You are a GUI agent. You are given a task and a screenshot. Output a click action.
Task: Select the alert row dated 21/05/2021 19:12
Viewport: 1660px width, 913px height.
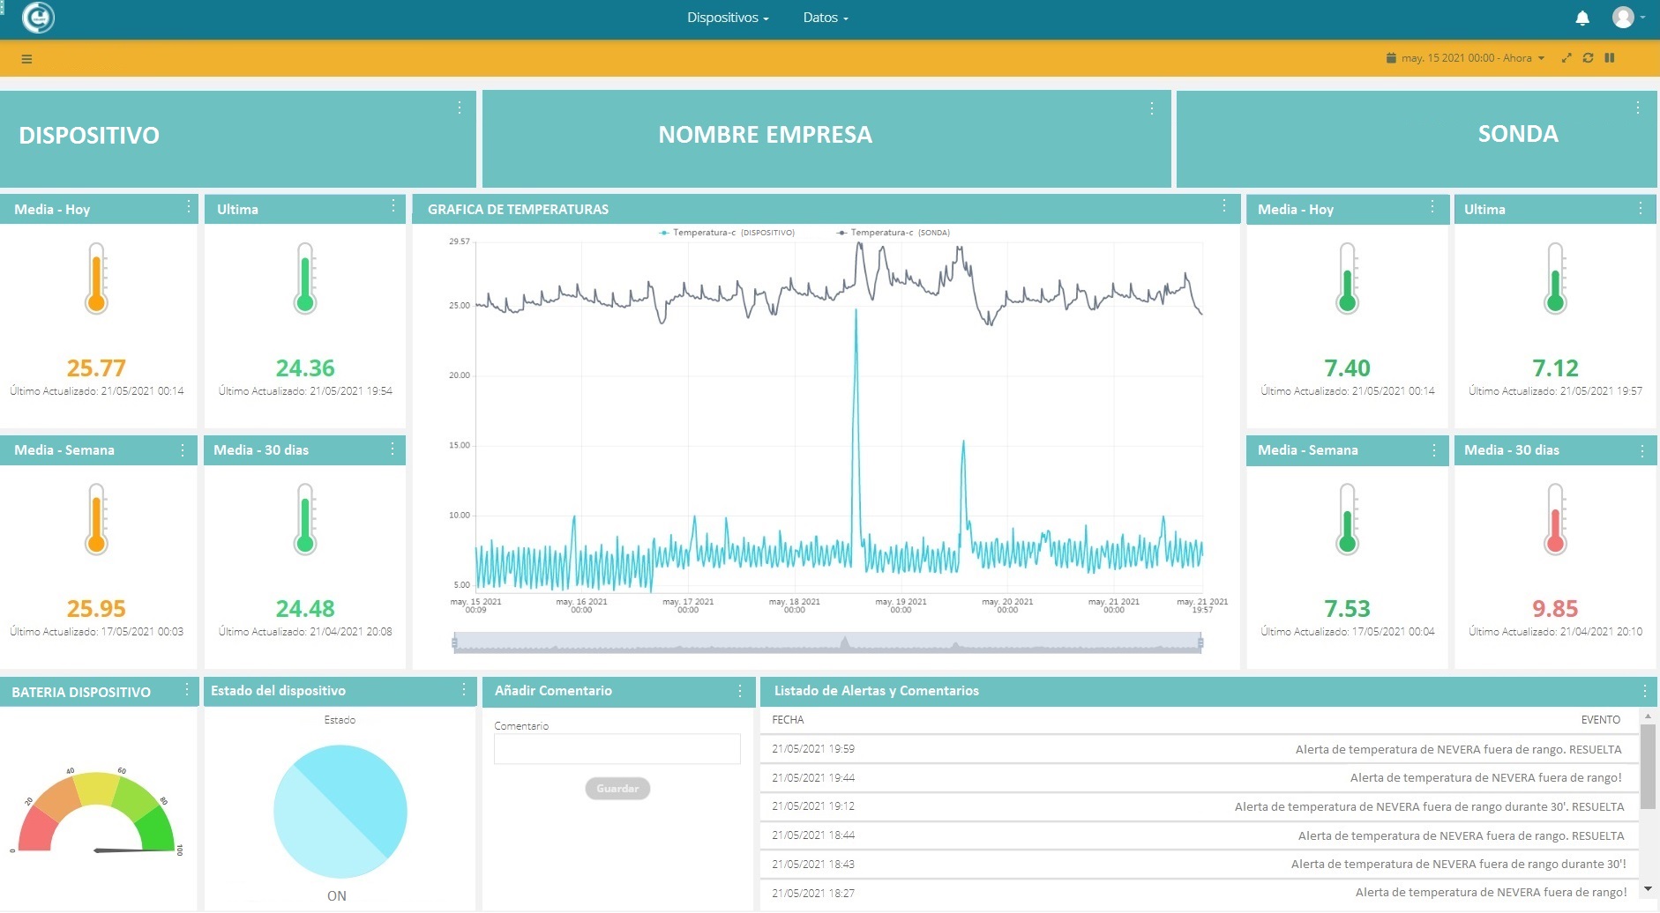1199,806
